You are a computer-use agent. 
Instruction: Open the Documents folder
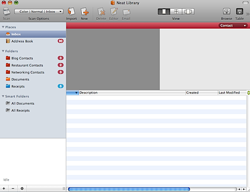click(33, 79)
